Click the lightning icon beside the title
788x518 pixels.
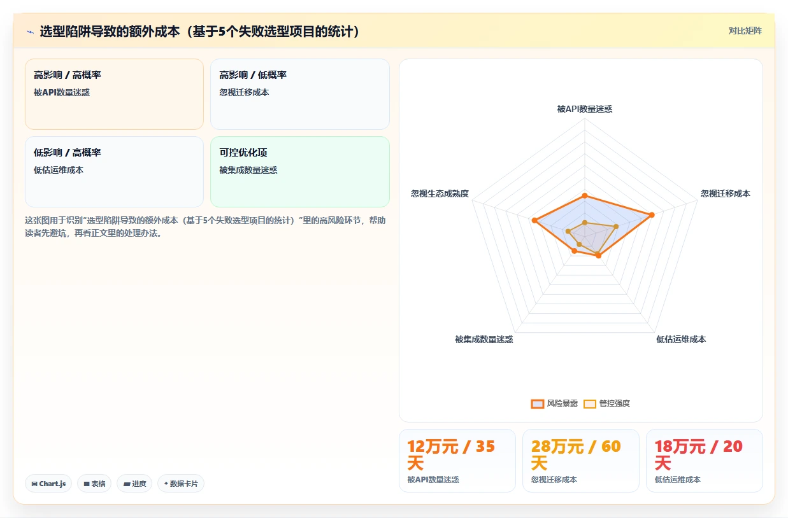point(30,31)
